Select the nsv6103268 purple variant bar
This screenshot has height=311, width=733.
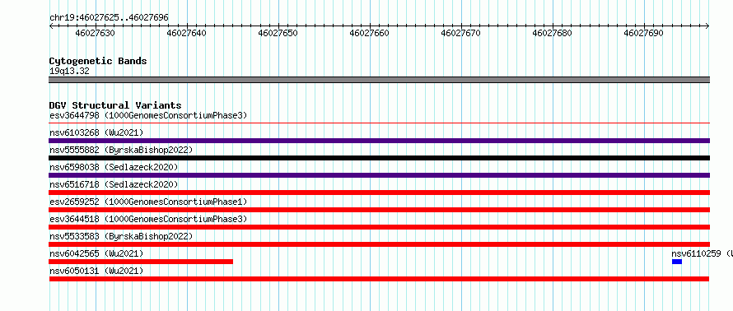pyautogui.click(x=379, y=141)
